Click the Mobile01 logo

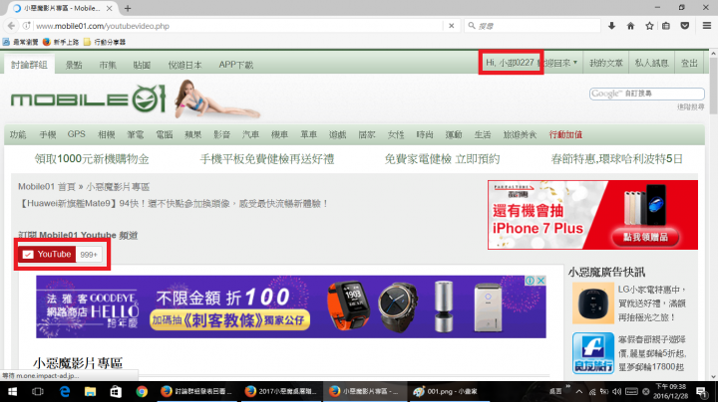click(88, 99)
